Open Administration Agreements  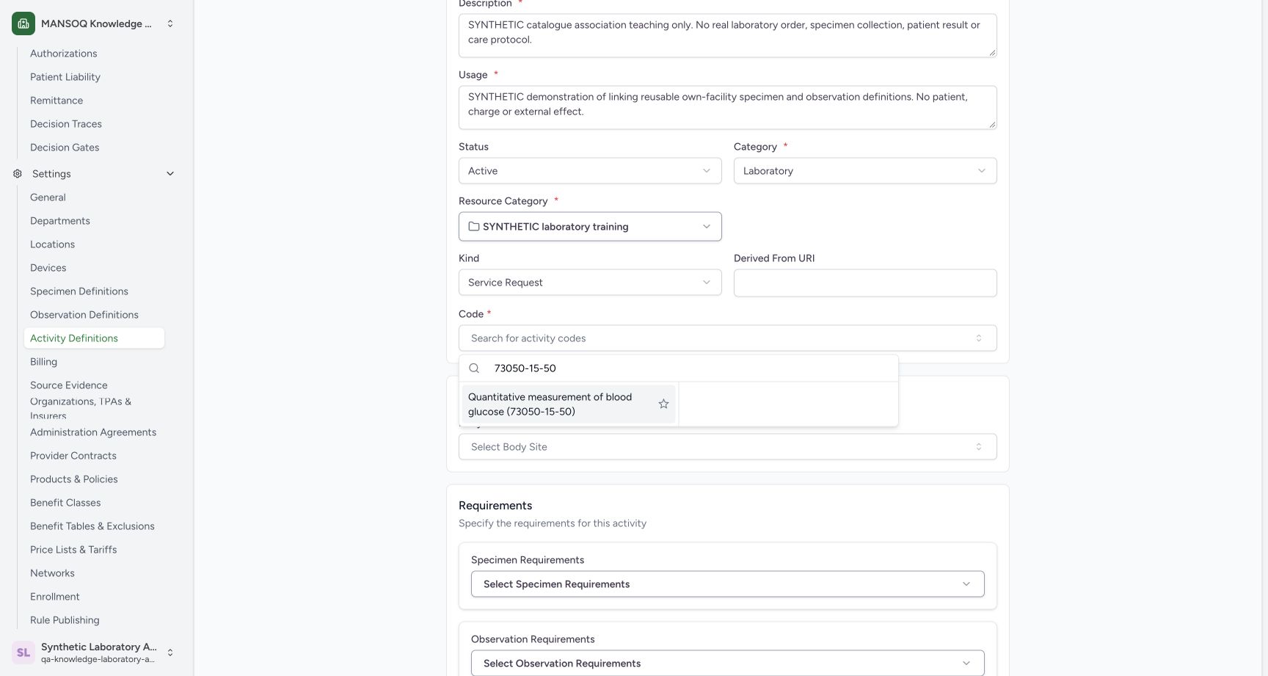click(93, 432)
